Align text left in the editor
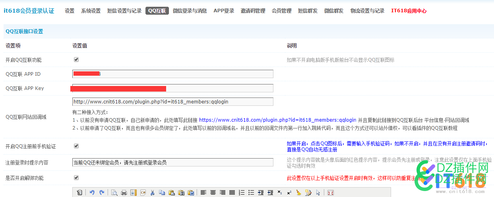The height and width of the screenshot is (197, 494). tap(203, 193)
